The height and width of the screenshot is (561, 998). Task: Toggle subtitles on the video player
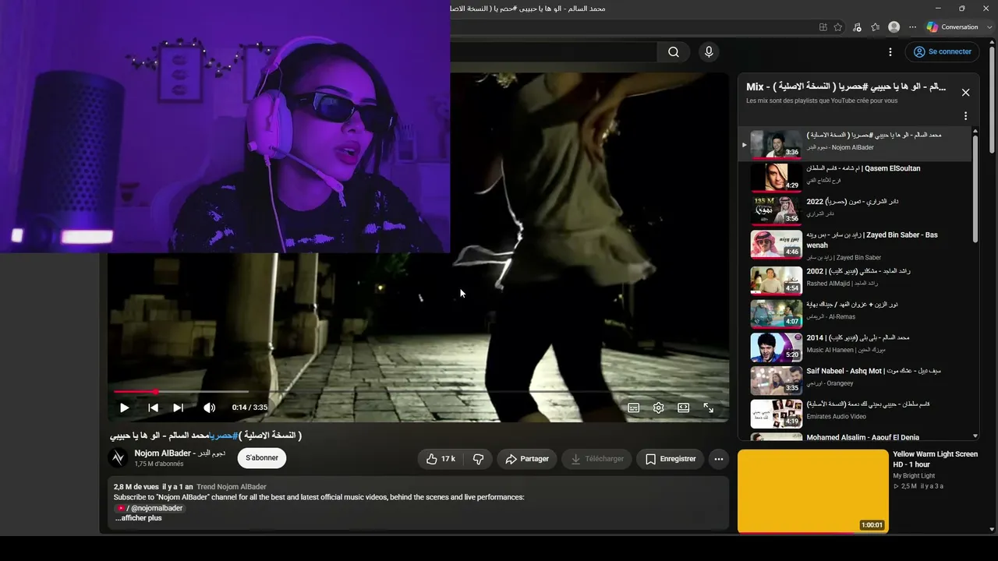[x=634, y=408]
